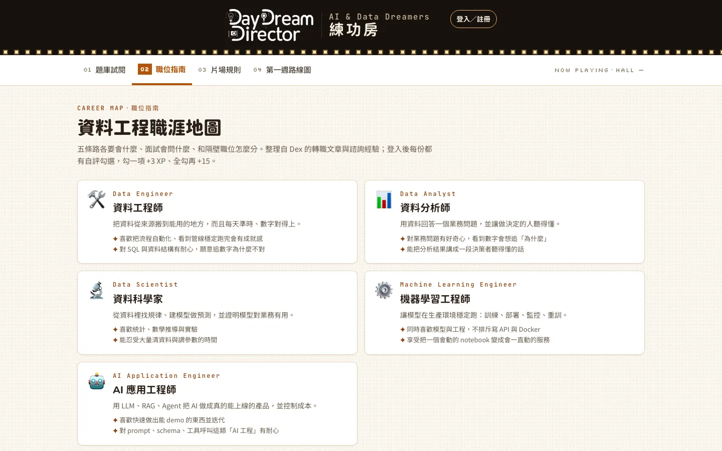Click the '對業務問題有好奇心' bullet line
The height and width of the screenshot is (451, 722).
click(474, 239)
